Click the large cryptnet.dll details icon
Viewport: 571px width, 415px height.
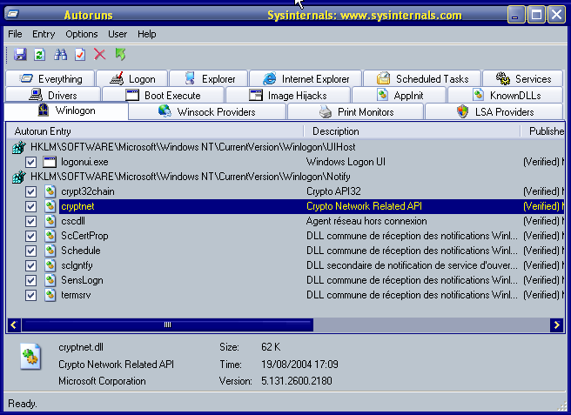pos(30,357)
